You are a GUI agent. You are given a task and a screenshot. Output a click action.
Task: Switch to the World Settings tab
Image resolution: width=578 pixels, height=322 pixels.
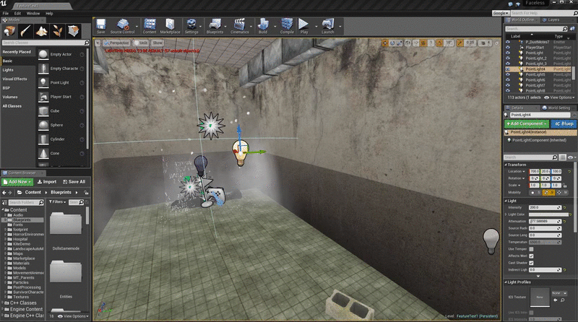tap(556, 108)
